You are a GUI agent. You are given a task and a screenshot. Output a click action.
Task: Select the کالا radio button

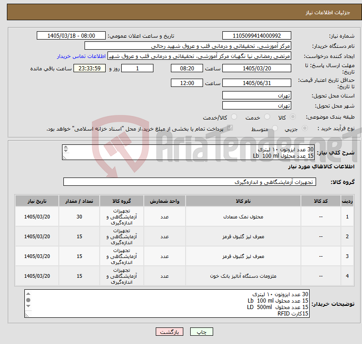click(x=293, y=117)
